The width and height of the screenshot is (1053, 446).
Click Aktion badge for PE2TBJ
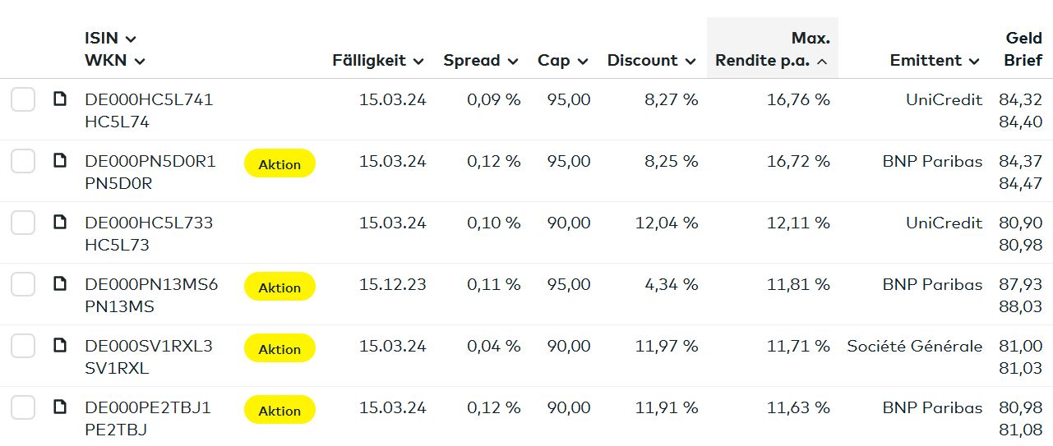pyautogui.click(x=279, y=411)
